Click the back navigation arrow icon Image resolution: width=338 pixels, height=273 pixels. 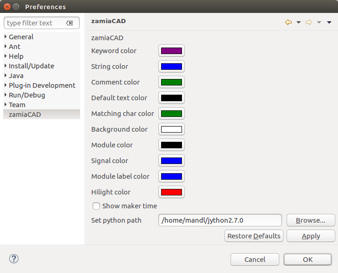pyautogui.click(x=288, y=22)
